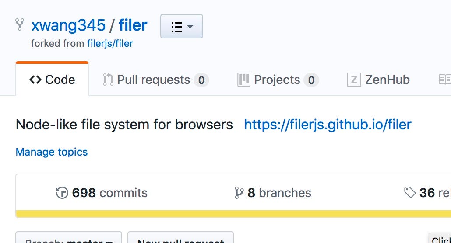
Task: Open the Projects tab
Action: (x=278, y=80)
